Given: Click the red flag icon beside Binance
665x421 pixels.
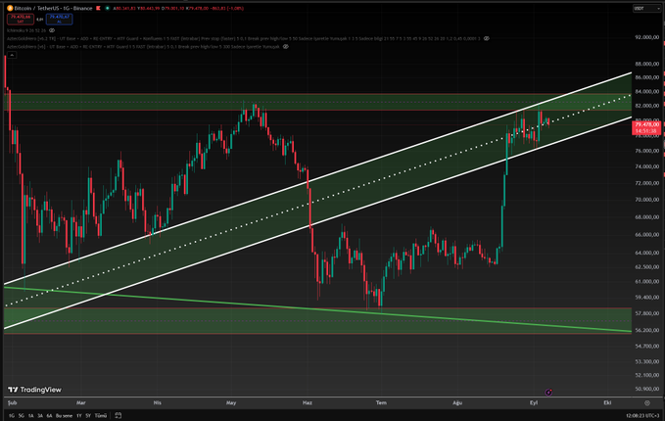Looking at the screenshot, I should tap(98, 8).
